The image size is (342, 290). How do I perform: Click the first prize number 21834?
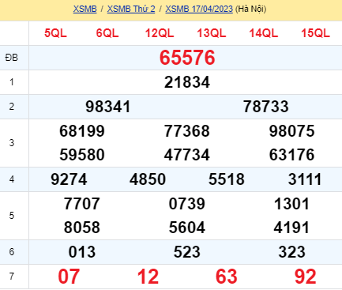tap(187, 82)
